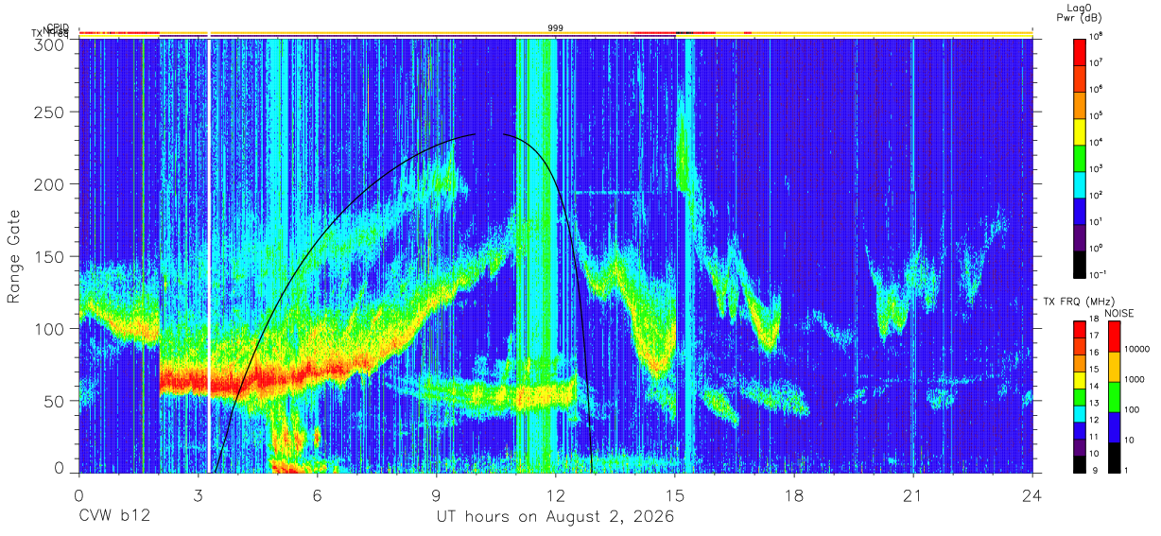The width and height of the screenshot is (1161, 536).
Task: Click the 'NOISE' colorbar title
Action: click(1119, 313)
